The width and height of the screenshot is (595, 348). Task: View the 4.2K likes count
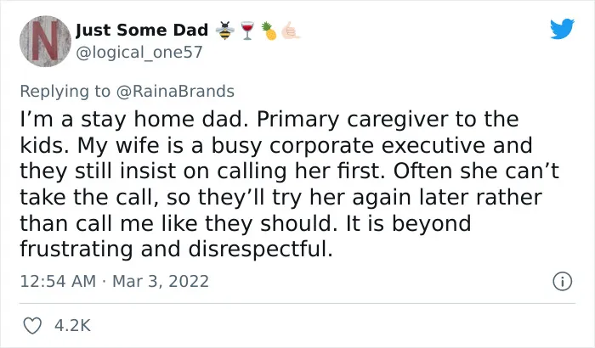[72, 326]
